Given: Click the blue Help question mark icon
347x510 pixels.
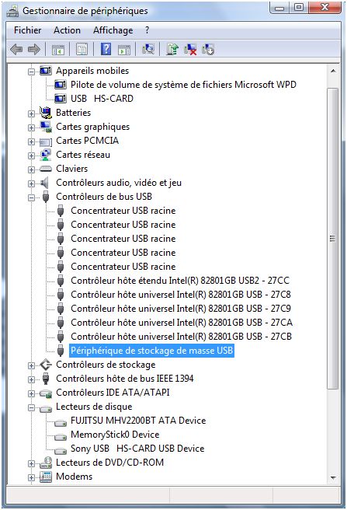Looking at the screenshot, I should 106,50.
